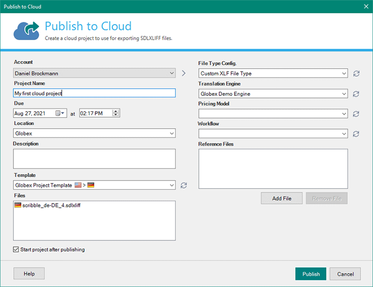373x287 pixels.
Task: Open the File Type Config dropdown
Action: click(x=344, y=73)
